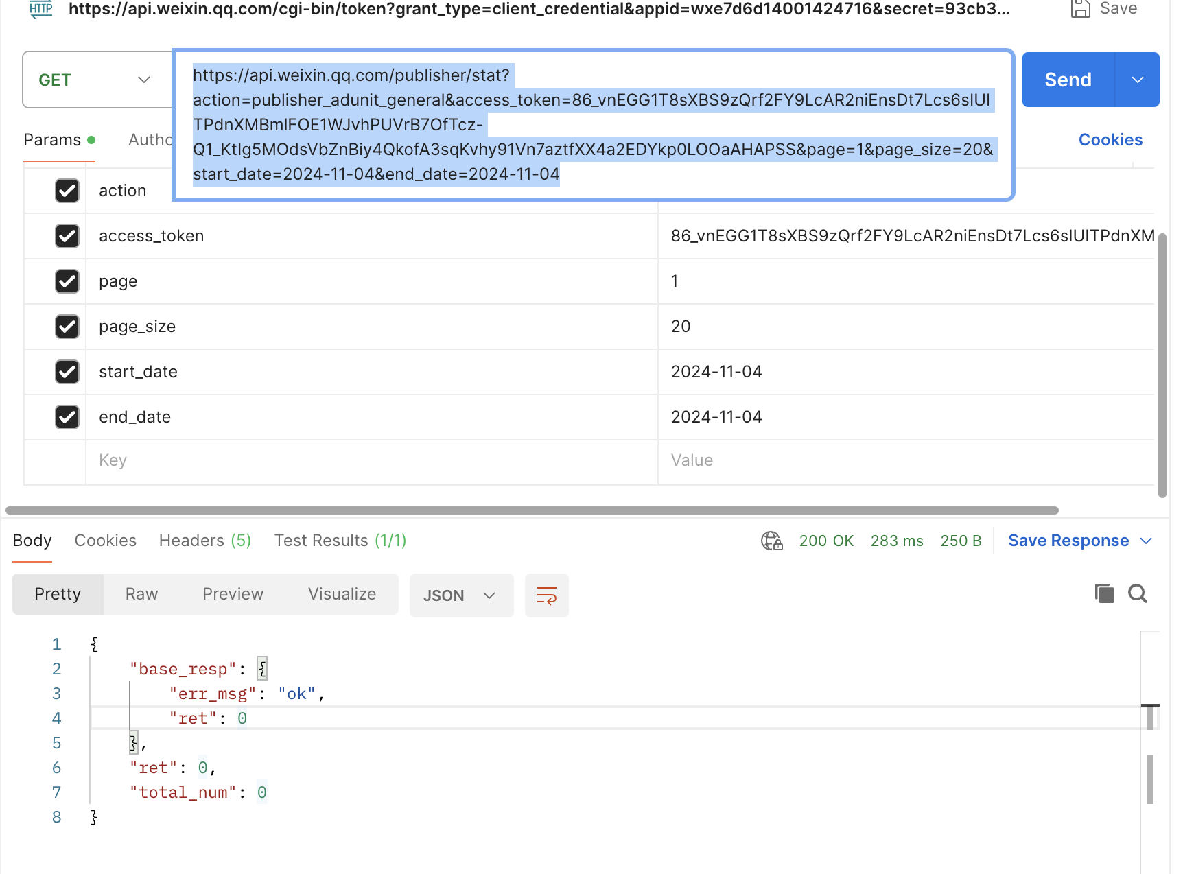This screenshot has height=874, width=1183.
Task: Click the 250 B response size
Action: [961, 541]
